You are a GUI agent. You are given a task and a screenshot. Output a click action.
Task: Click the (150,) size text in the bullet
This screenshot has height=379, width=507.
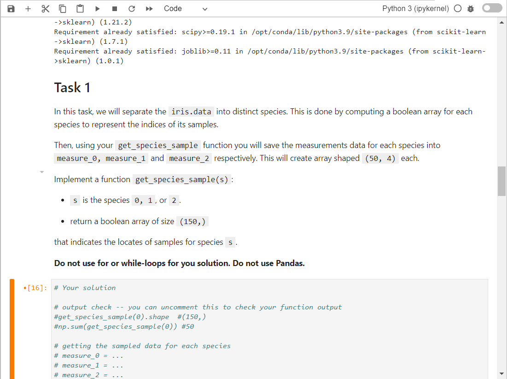pyautogui.click(x=192, y=221)
